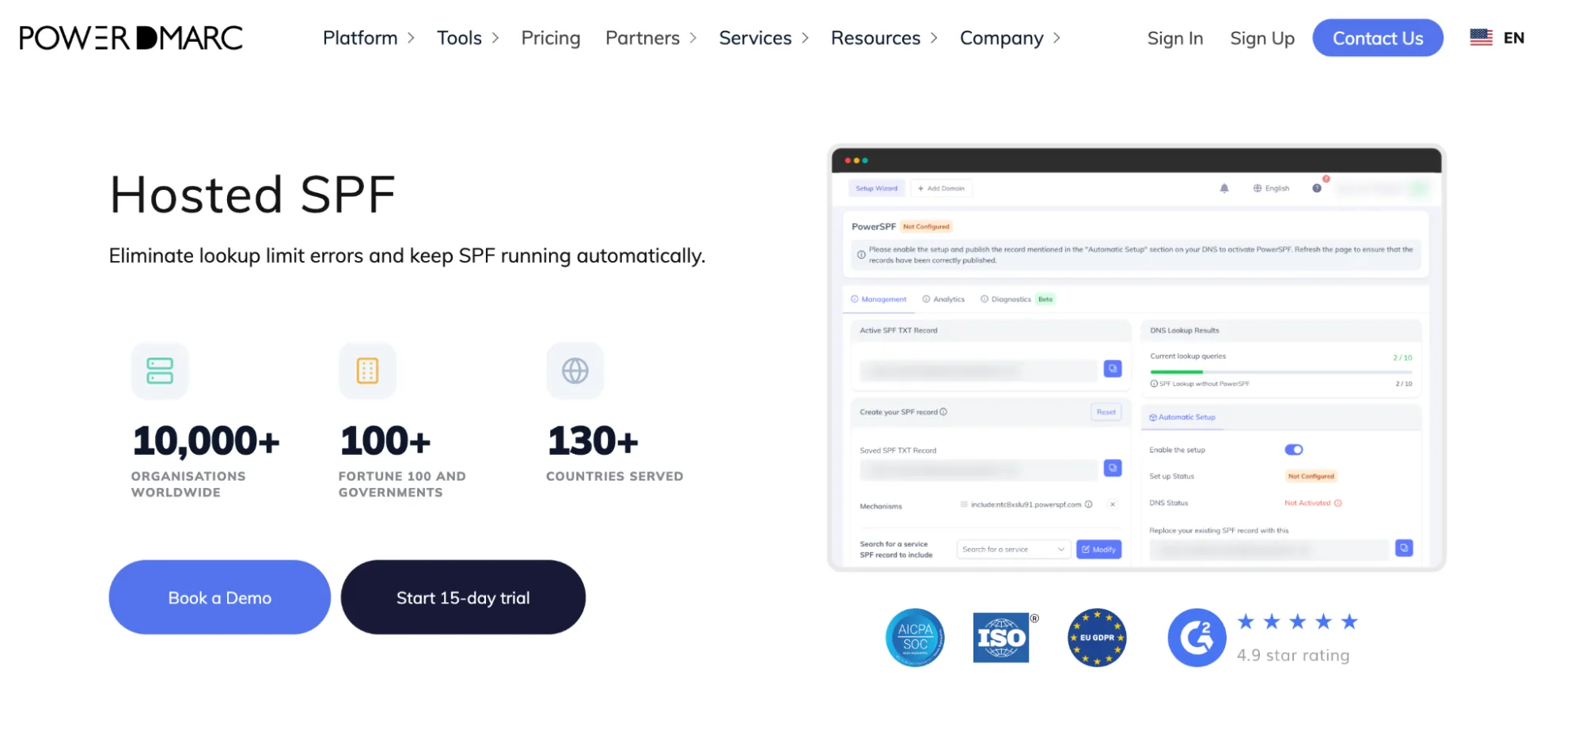
Task: Click the notification bell icon
Action: tap(1224, 188)
